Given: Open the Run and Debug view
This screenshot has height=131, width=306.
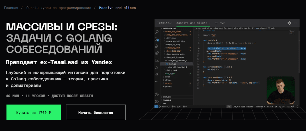Looking at the screenshot, I should pos(157,46).
